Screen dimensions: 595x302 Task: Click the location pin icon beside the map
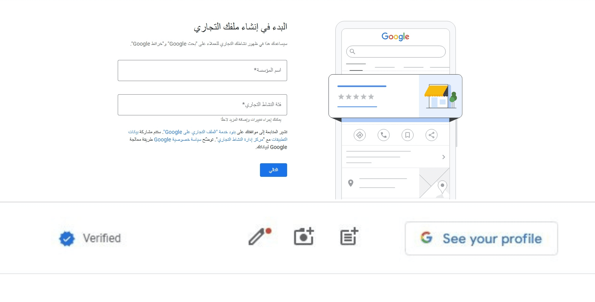tap(351, 182)
